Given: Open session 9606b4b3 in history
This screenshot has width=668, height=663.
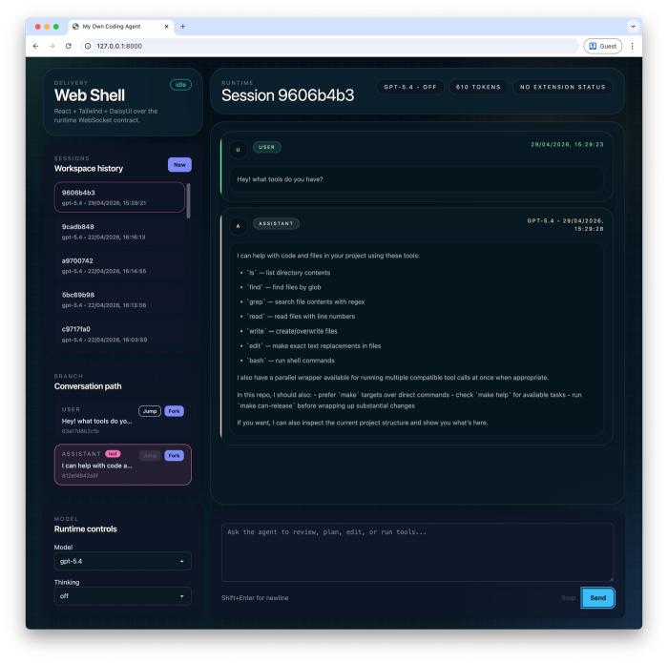Looking at the screenshot, I should pos(119,197).
